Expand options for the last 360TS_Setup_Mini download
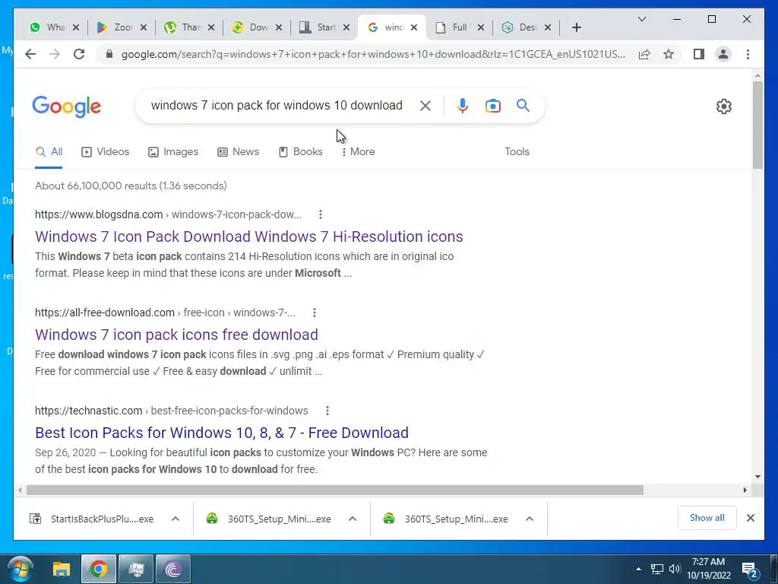 [530, 519]
